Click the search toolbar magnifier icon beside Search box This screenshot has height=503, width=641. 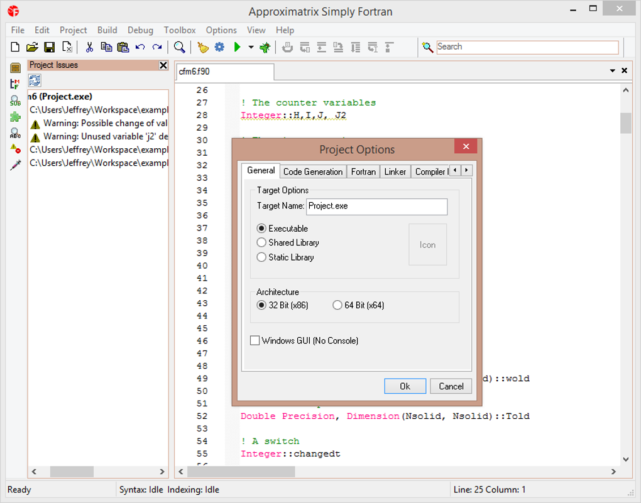tap(427, 47)
